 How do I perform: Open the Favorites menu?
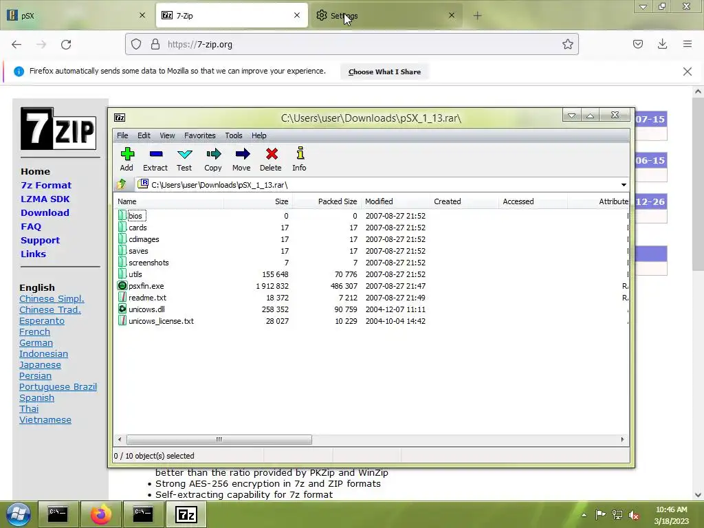pyautogui.click(x=200, y=135)
